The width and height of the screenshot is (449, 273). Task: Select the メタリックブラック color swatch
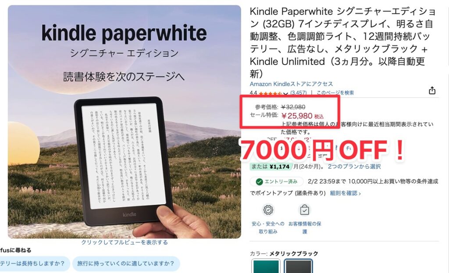[298, 266]
